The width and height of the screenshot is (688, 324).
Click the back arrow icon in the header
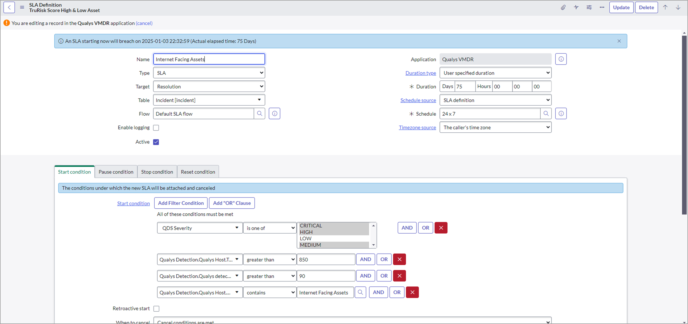(x=9, y=7)
